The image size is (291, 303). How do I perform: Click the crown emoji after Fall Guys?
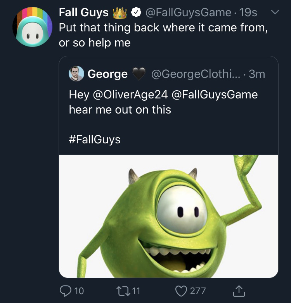120,13
